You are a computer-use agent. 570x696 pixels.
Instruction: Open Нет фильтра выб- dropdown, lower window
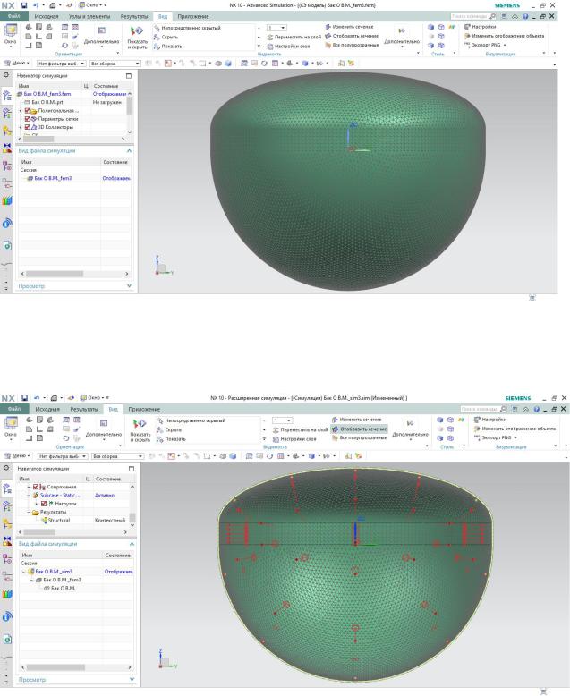[62, 457]
